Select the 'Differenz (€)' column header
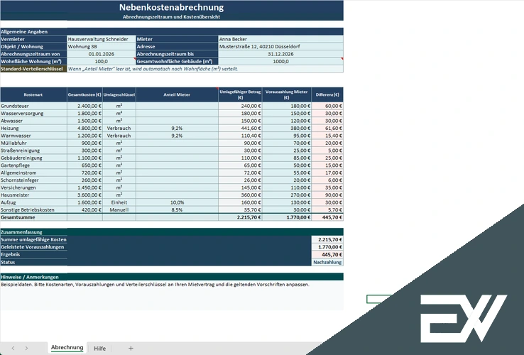Screen dimensions: 524x355 (x=327, y=94)
